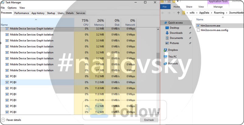244x125 pixels.
Task: Expand the Quick access tree node
Action: (x=162, y=23)
